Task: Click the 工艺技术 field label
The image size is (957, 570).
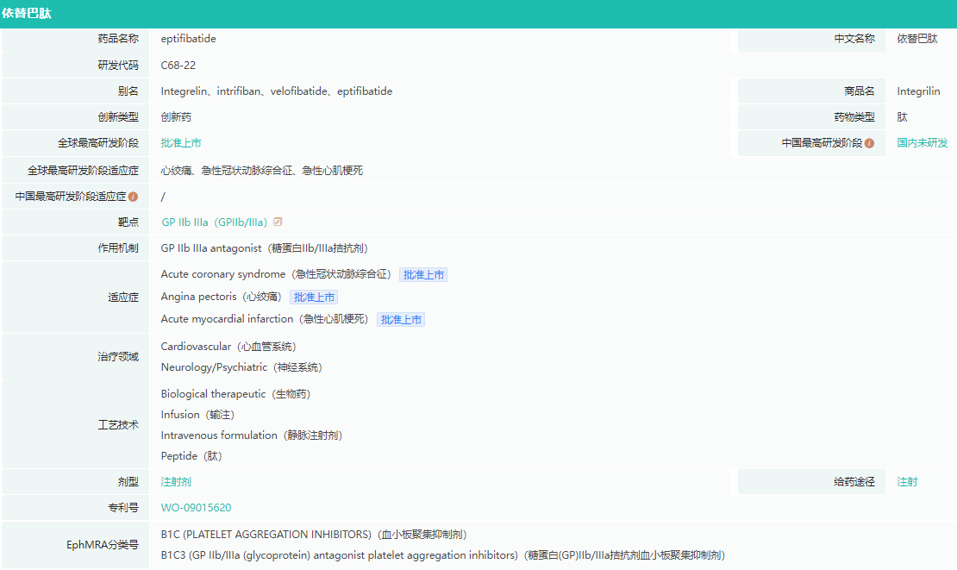Action: (118, 425)
